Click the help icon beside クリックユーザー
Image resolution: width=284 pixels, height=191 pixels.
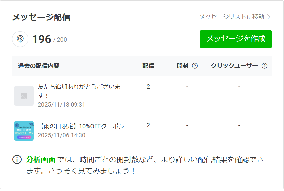264,66
